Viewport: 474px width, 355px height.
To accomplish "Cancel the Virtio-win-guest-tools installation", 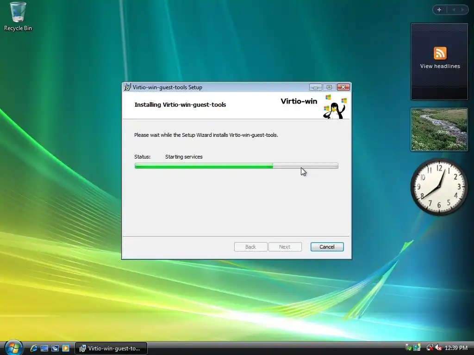I will click(x=327, y=247).
